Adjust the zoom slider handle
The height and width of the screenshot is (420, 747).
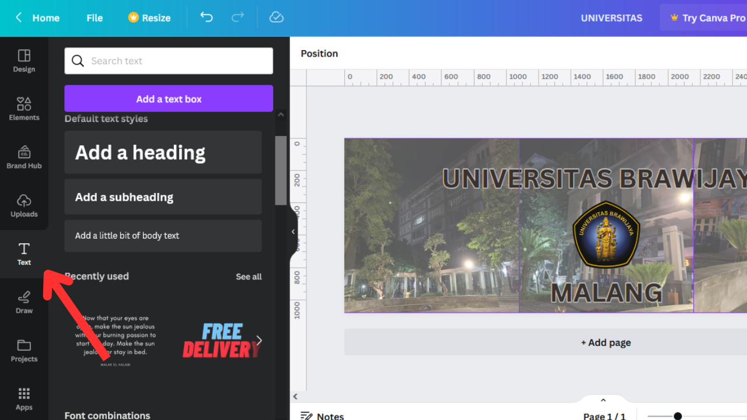click(678, 416)
